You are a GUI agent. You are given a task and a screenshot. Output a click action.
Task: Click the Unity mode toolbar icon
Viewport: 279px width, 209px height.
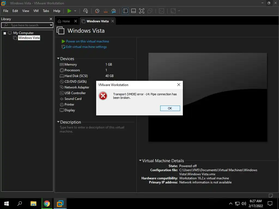[150, 11]
